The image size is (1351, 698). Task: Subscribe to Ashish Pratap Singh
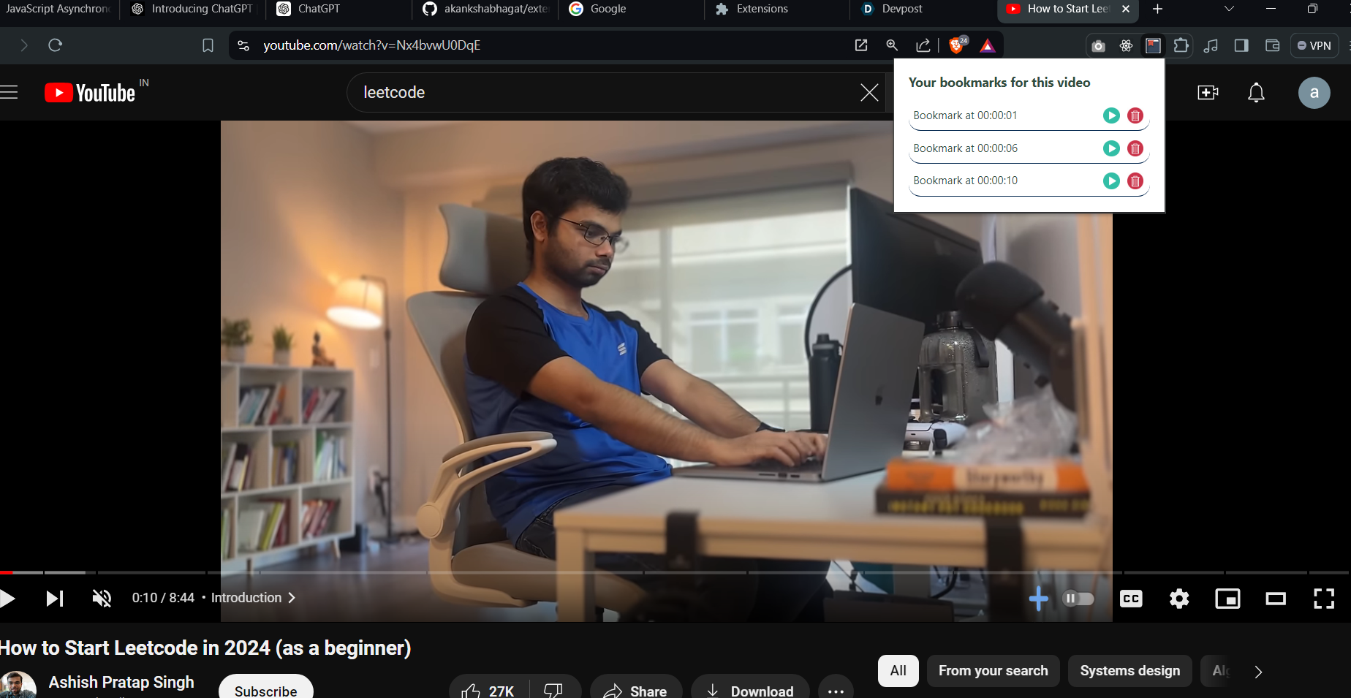click(265, 687)
